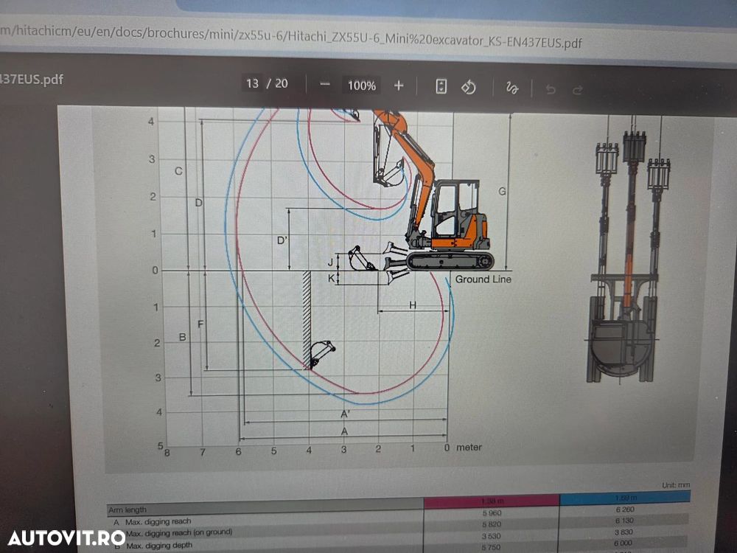
Task: Click the 'meter' axis label
Action: pos(469,448)
